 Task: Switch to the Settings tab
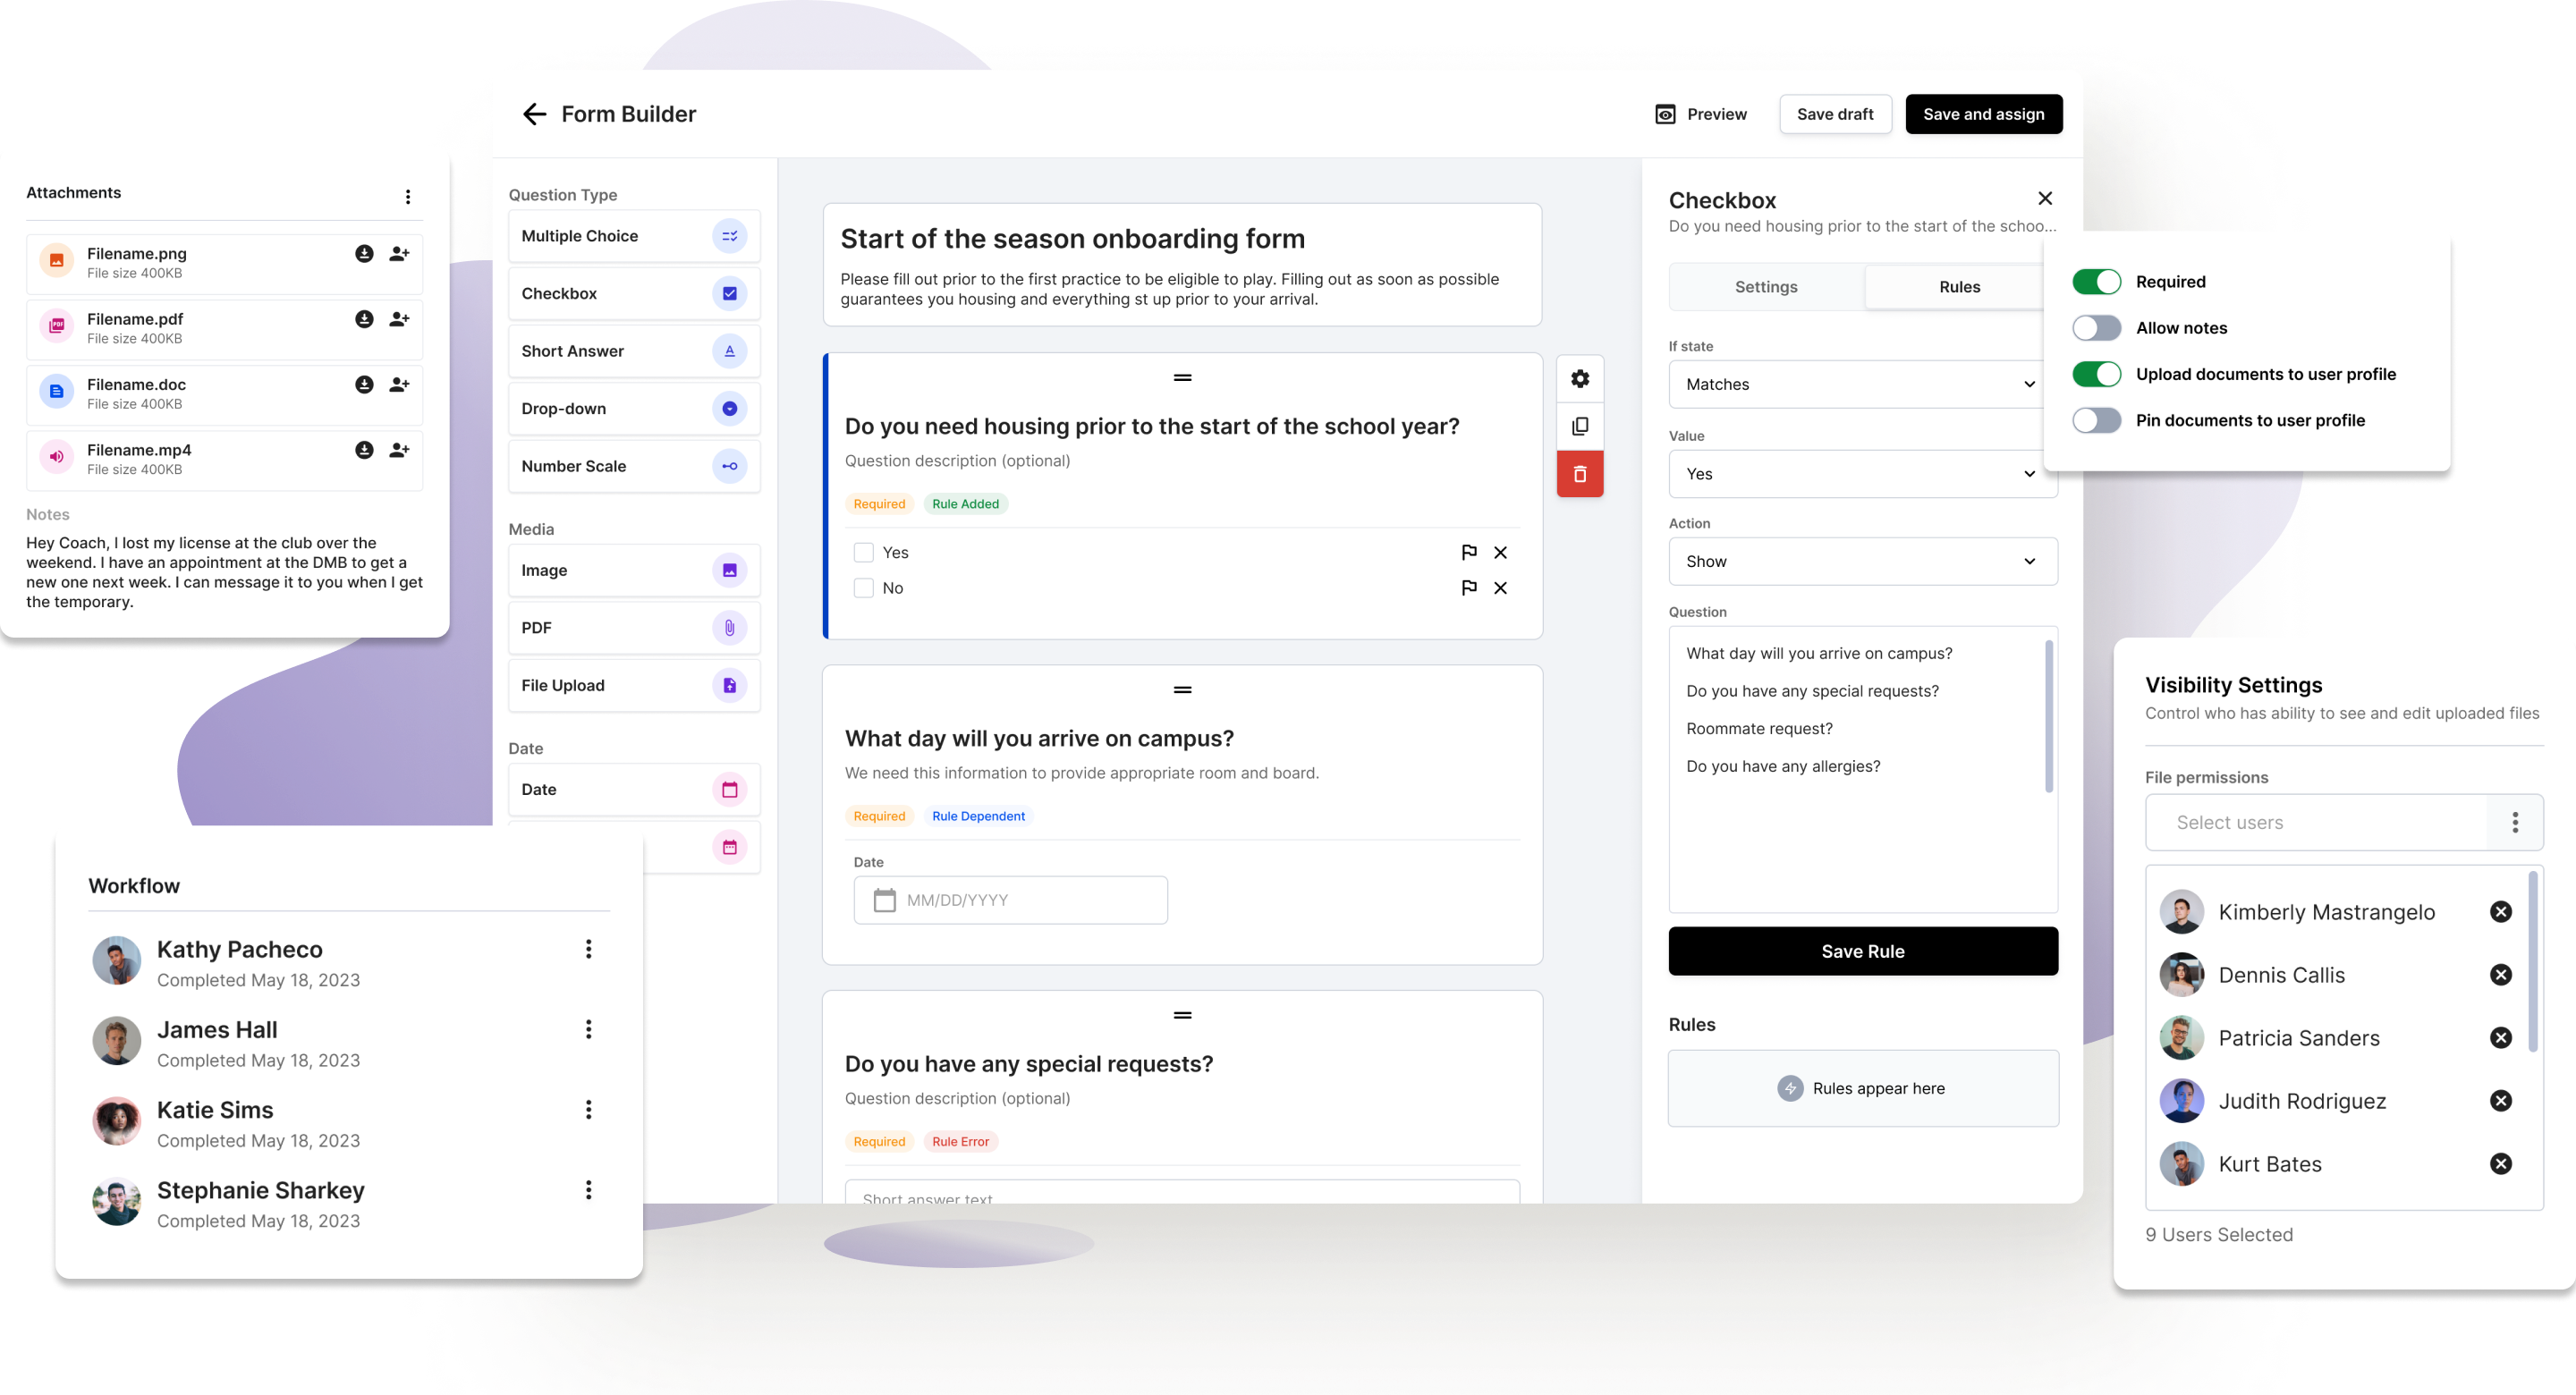[x=1766, y=287]
